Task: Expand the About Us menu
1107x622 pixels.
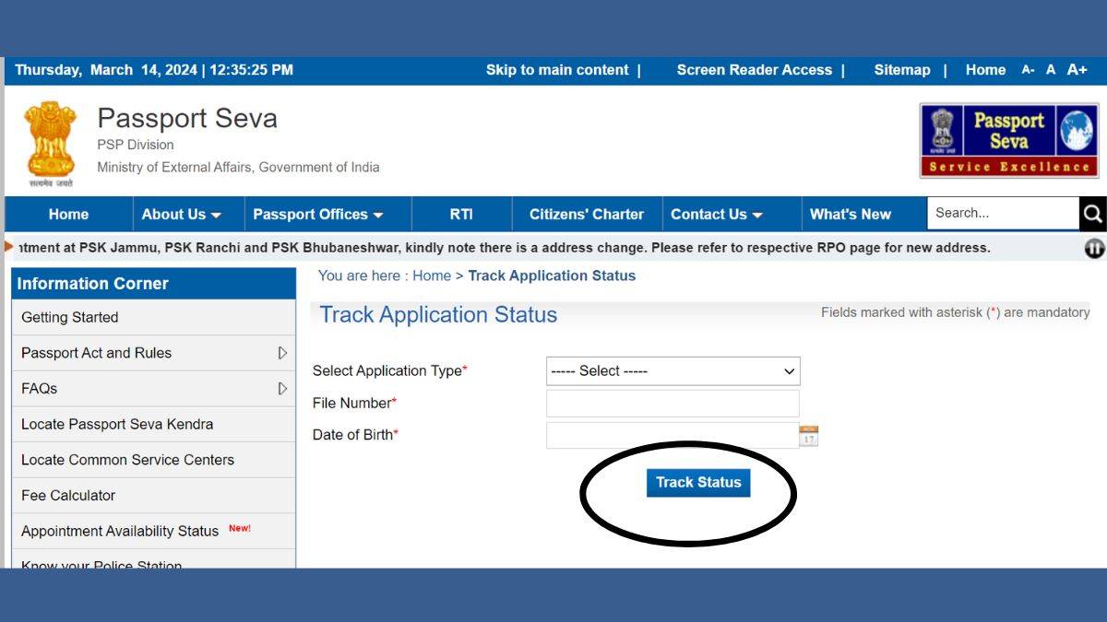Action: 182,214
